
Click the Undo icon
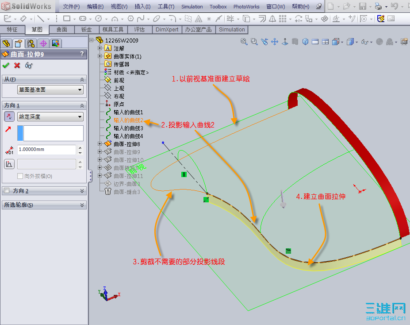pyautogui.click(x=395, y=6)
